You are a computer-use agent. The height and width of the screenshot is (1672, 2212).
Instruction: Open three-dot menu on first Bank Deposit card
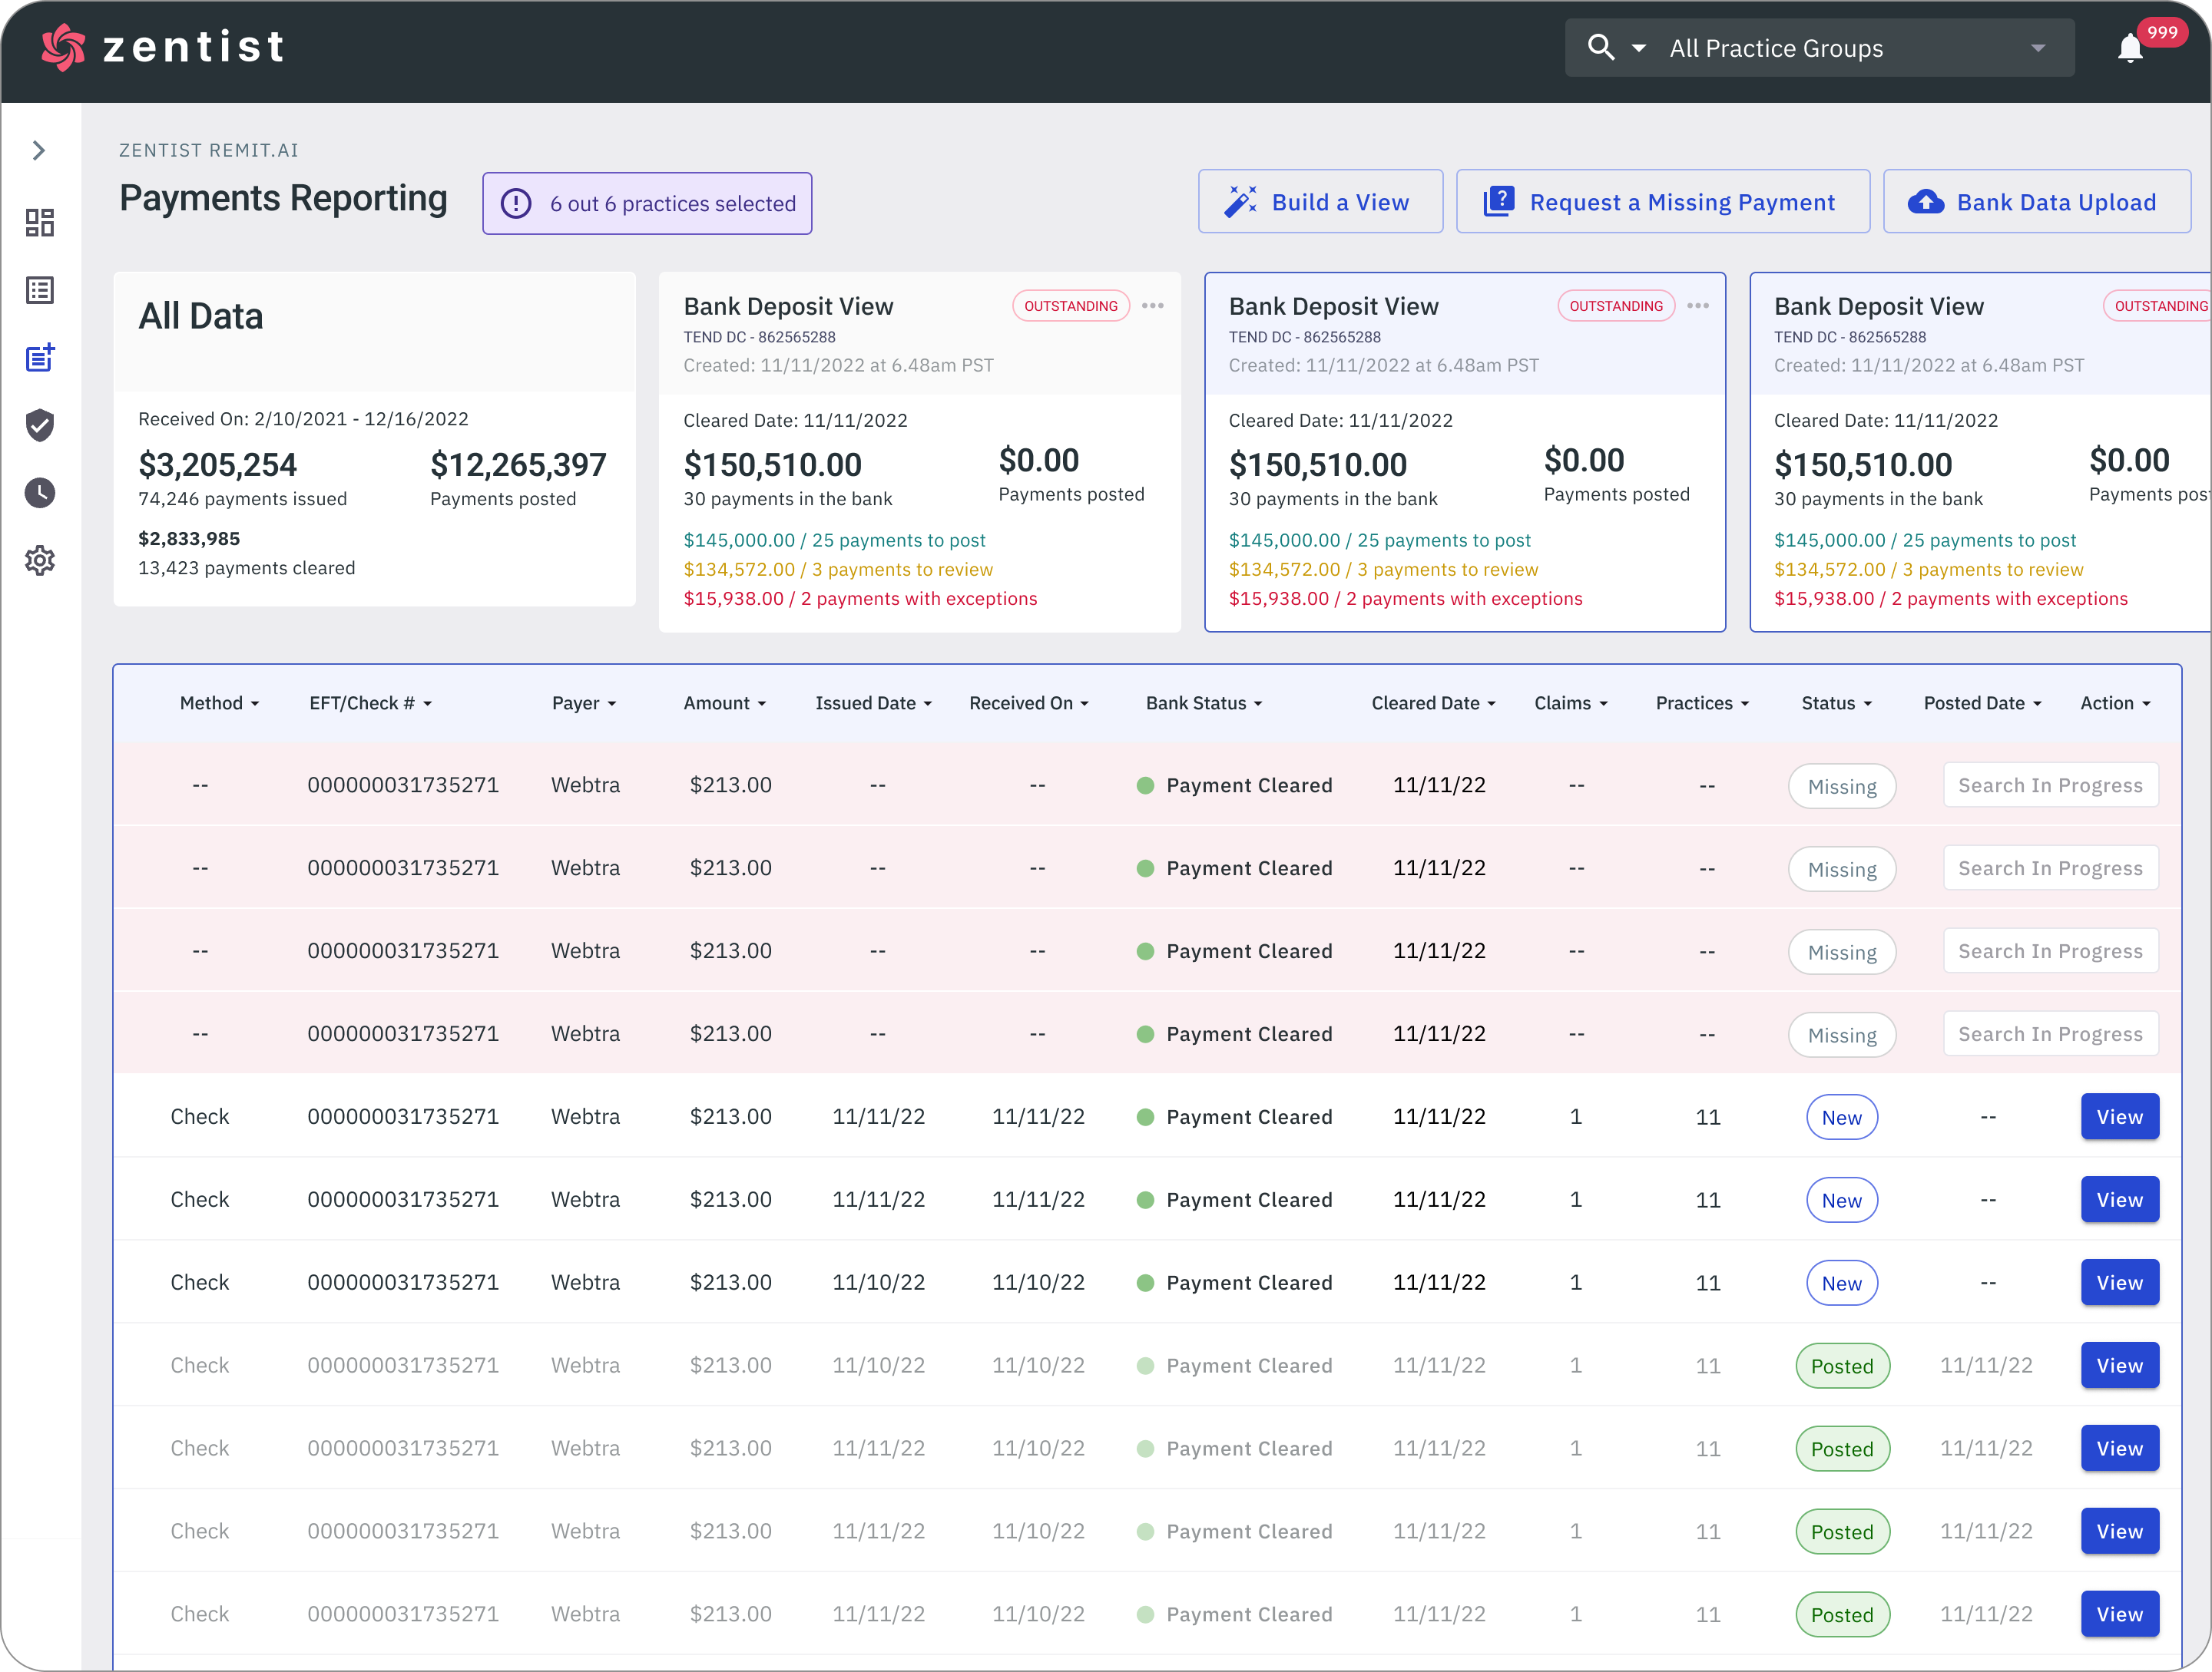click(1152, 306)
